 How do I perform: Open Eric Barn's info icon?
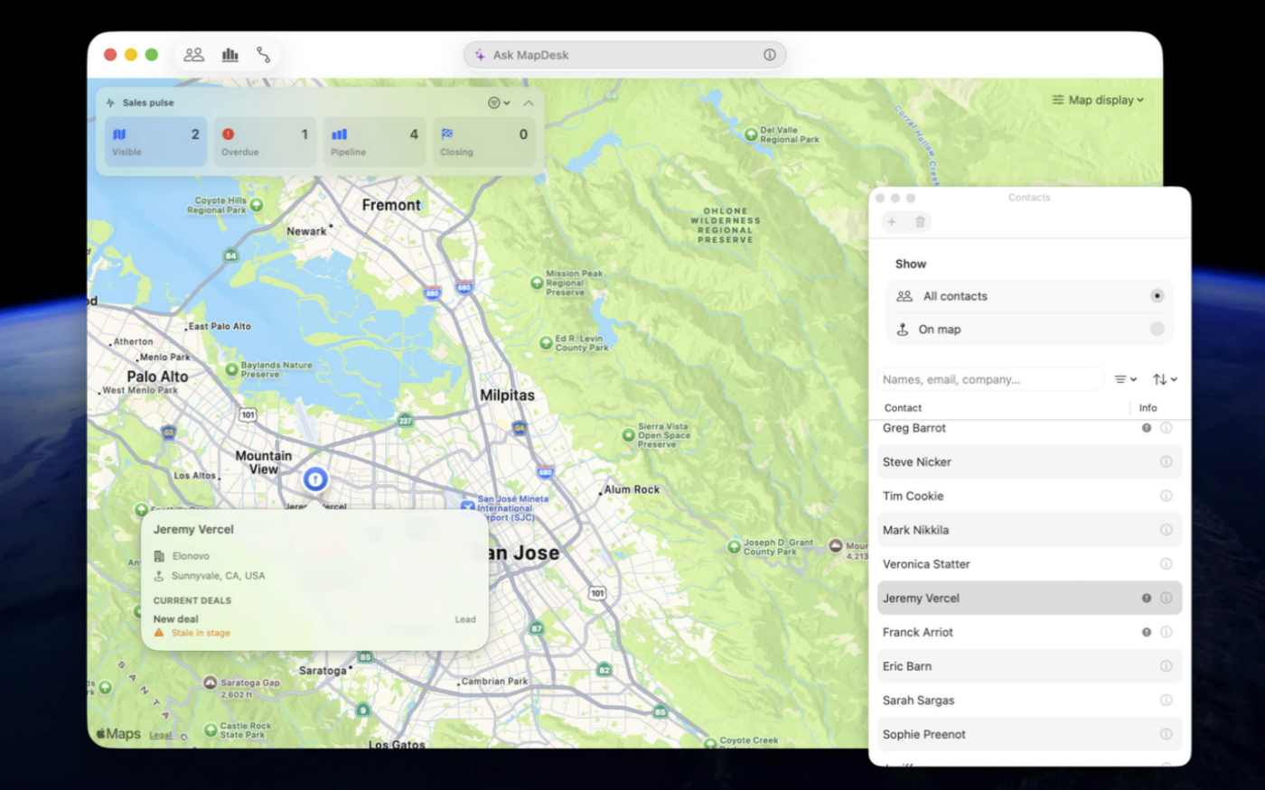(x=1166, y=666)
